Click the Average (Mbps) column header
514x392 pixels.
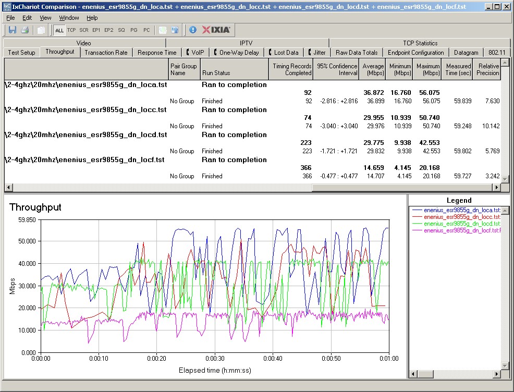pos(372,69)
